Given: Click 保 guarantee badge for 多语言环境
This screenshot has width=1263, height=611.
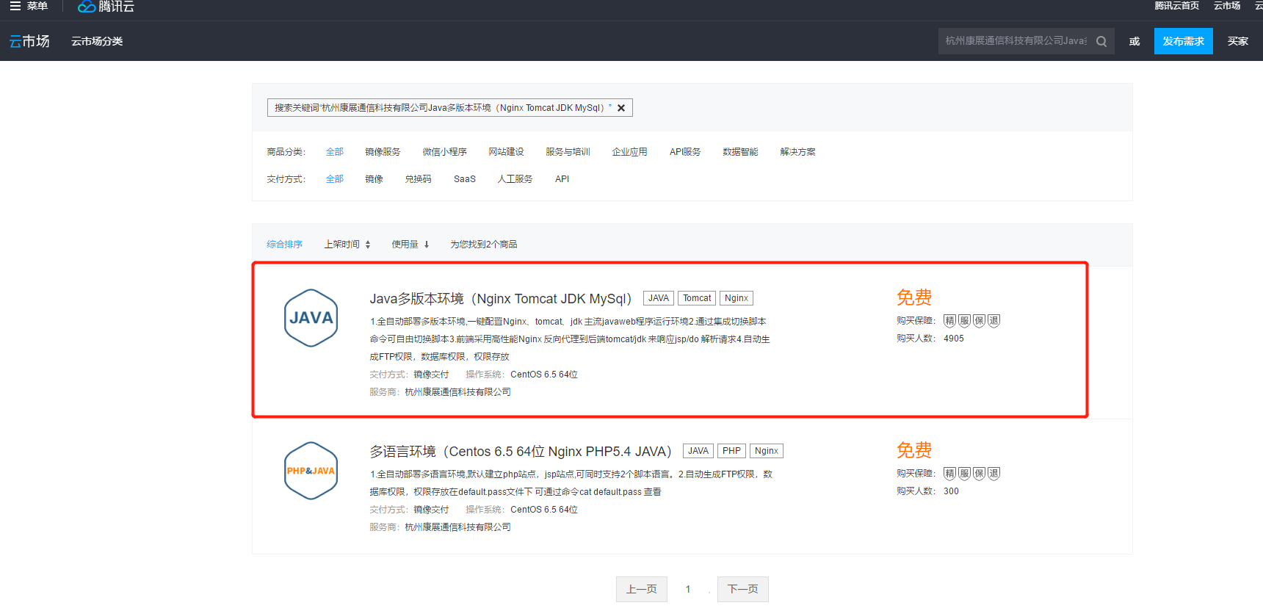Looking at the screenshot, I should pyautogui.click(x=980, y=474).
